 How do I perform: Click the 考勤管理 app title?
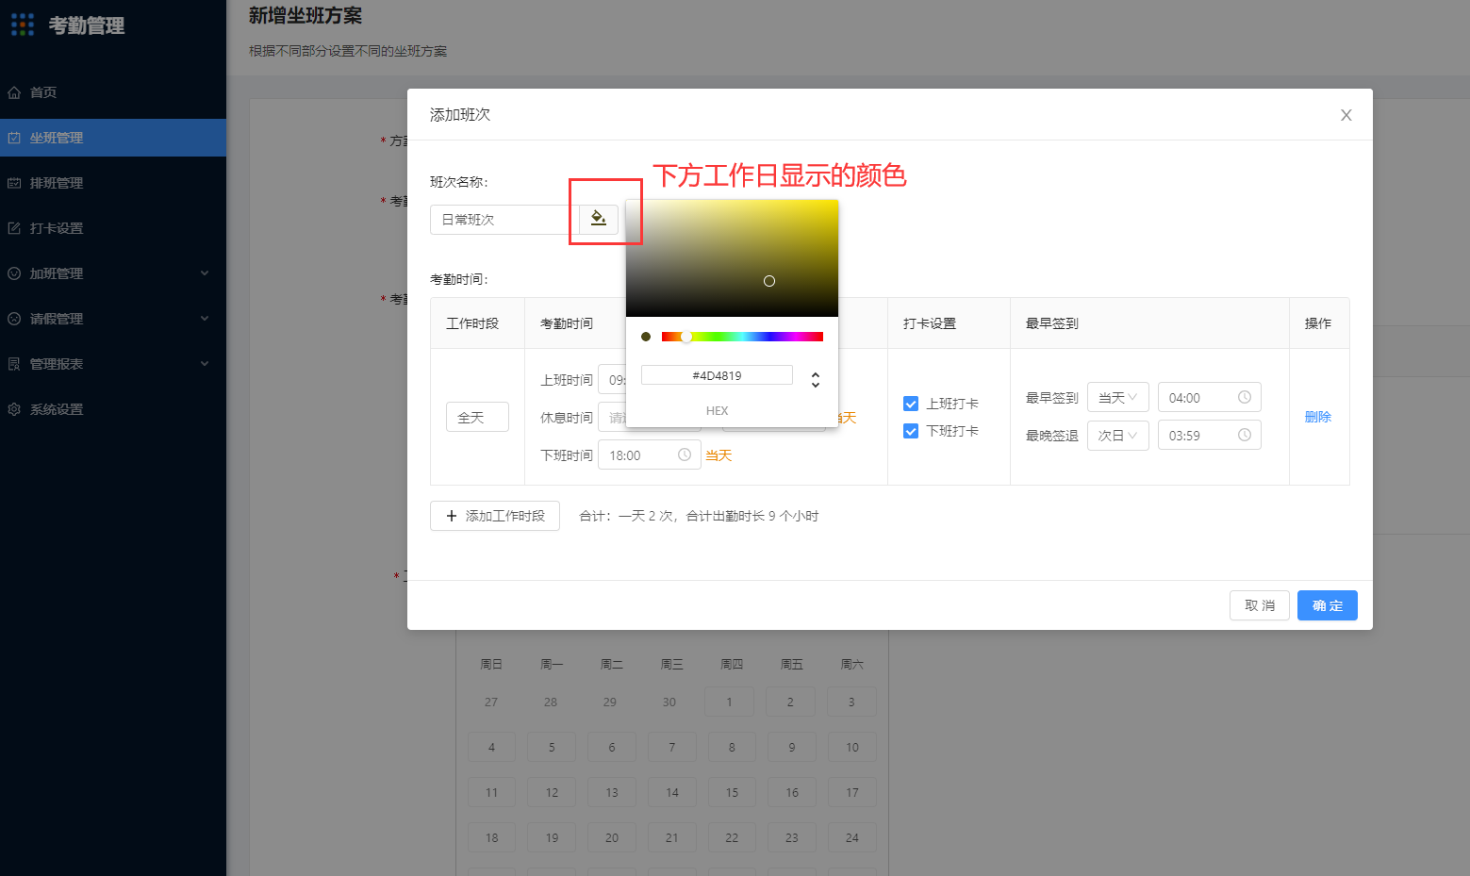[87, 25]
